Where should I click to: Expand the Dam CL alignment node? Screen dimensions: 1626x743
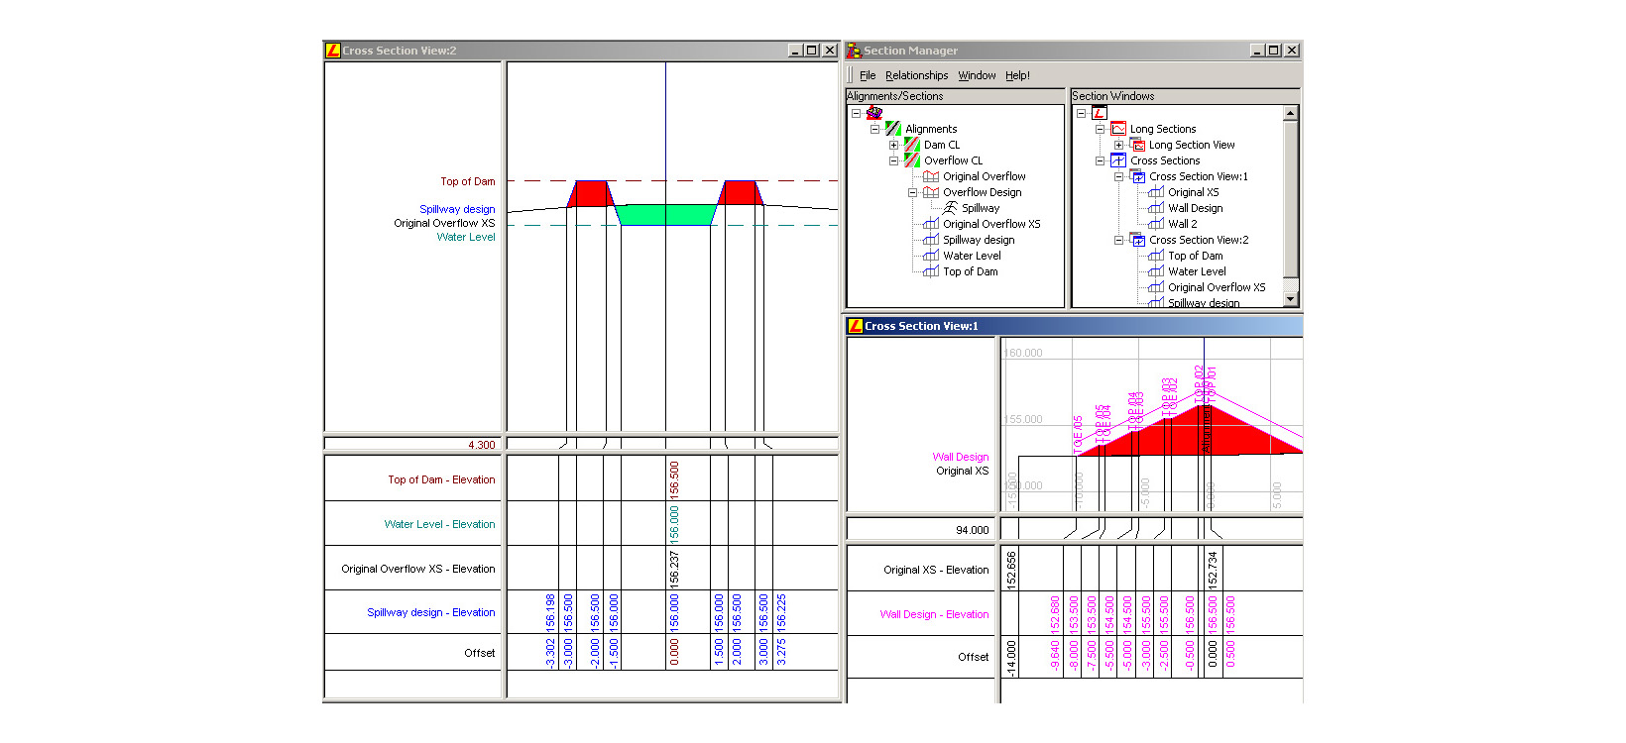point(893,145)
